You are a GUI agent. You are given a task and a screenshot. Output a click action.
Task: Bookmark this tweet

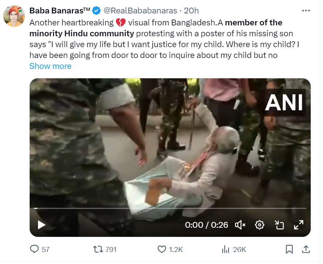click(289, 249)
